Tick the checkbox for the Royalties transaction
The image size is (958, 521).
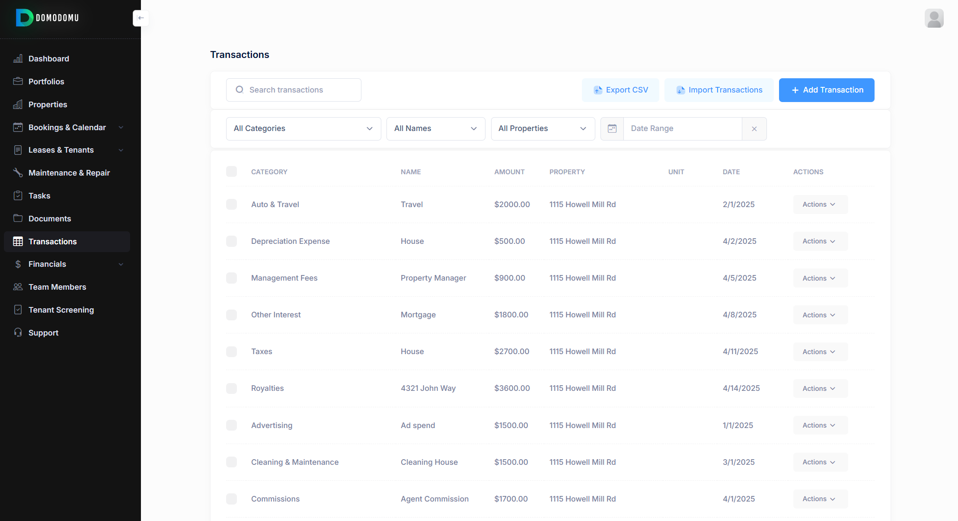tap(231, 388)
